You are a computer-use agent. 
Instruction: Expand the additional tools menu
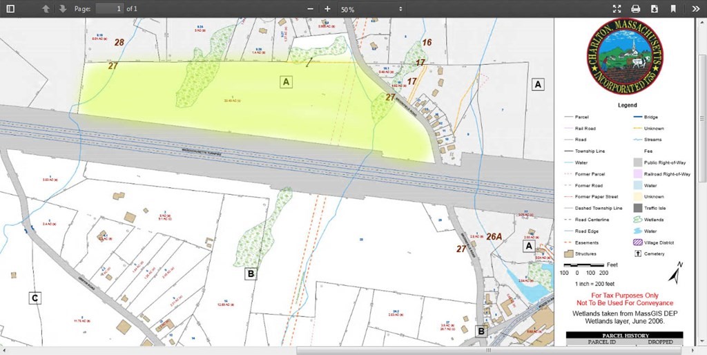[x=695, y=9]
